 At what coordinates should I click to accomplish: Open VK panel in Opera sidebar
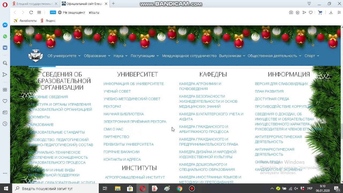5,48
